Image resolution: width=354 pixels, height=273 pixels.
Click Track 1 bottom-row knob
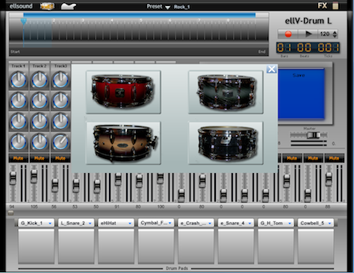point(19,142)
